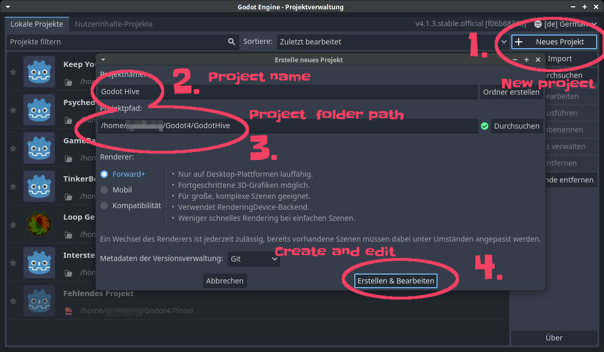
Task: Favorite the Keep Yo… project with its star
Action: pos(13,72)
